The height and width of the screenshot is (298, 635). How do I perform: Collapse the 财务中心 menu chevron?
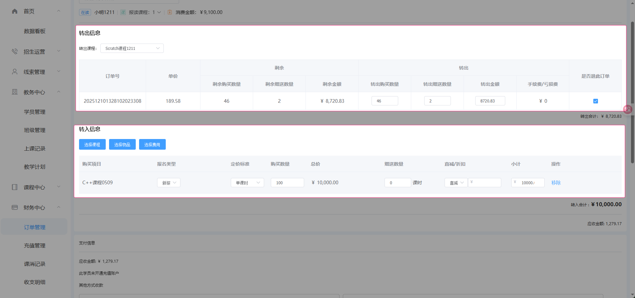pyautogui.click(x=59, y=208)
